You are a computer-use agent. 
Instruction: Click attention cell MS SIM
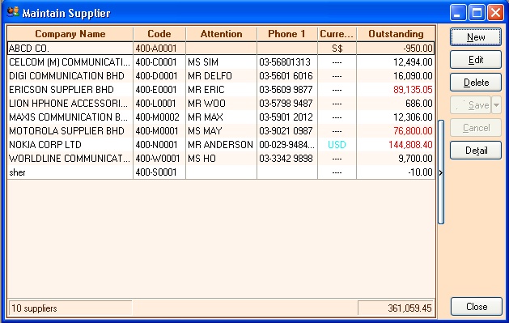(222, 62)
